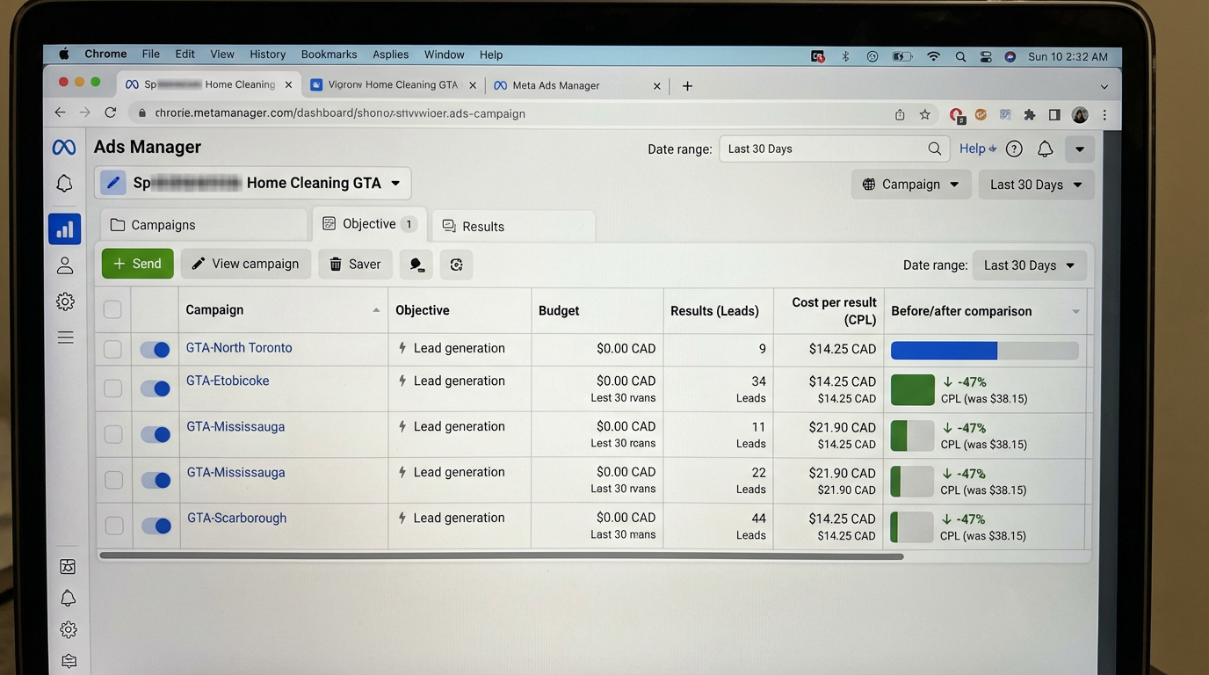This screenshot has width=1209, height=675.
Task: Expand the Before/after comparison column menu
Action: point(1075,312)
